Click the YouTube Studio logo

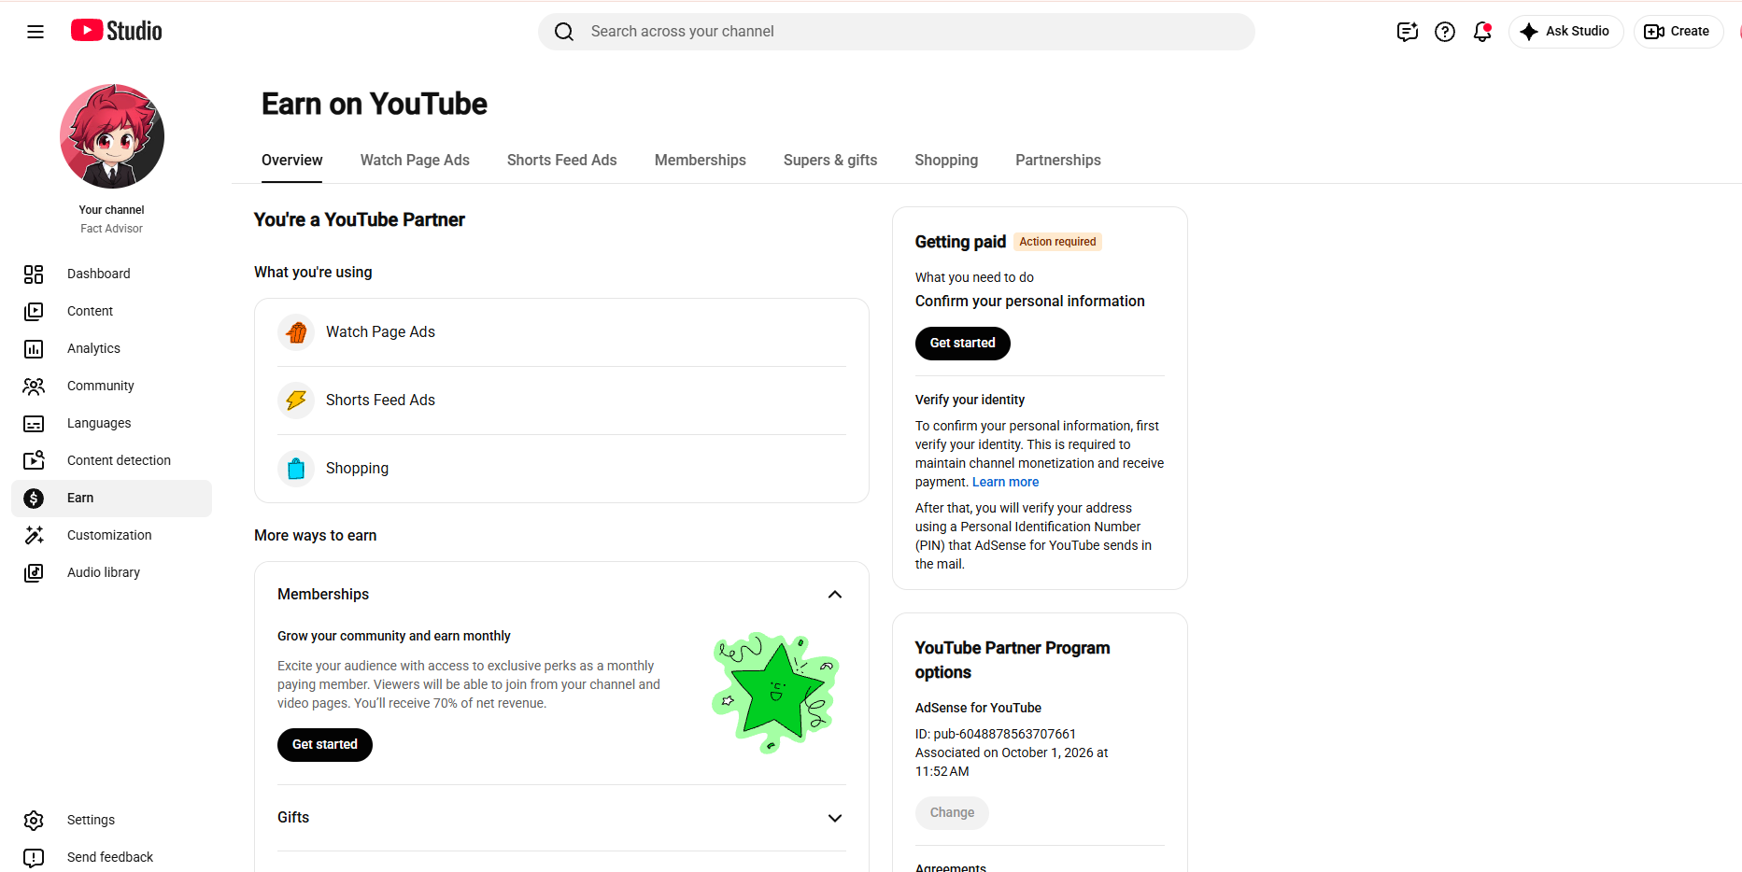click(x=117, y=31)
